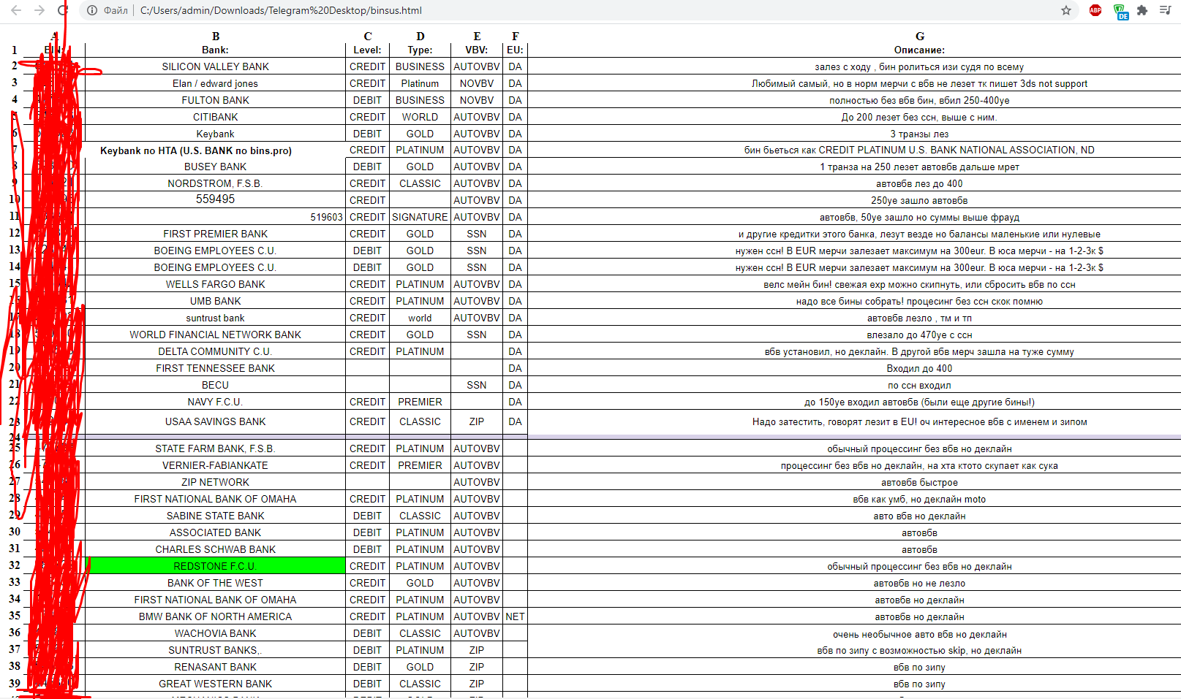Reload the page with refresh icon
The height and width of the screenshot is (699, 1181).
63,10
